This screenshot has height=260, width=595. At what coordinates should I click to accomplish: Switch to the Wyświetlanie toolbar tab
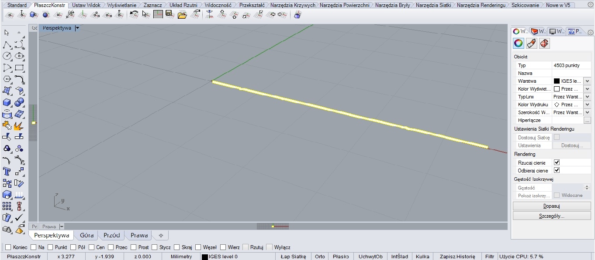[122, 5]
